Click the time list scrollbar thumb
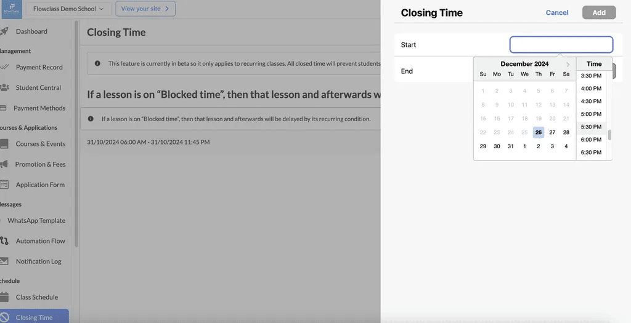 click(609, 135)
